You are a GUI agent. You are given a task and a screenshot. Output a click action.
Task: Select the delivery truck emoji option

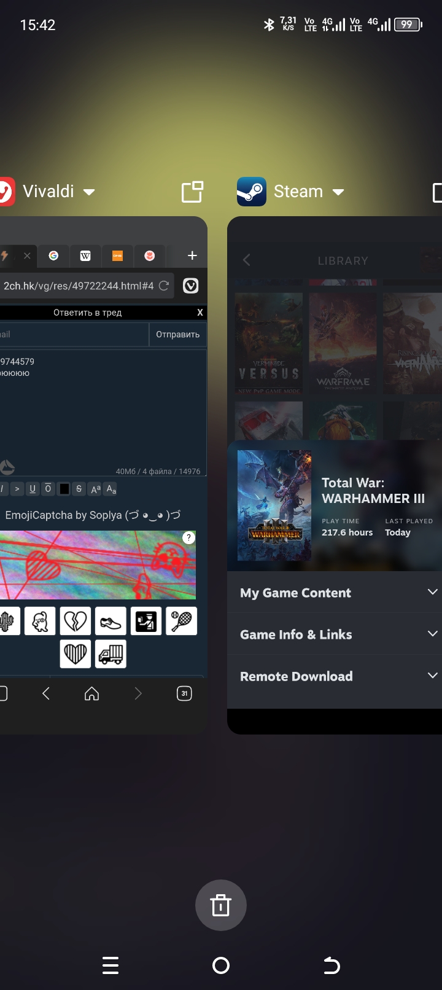110,653
